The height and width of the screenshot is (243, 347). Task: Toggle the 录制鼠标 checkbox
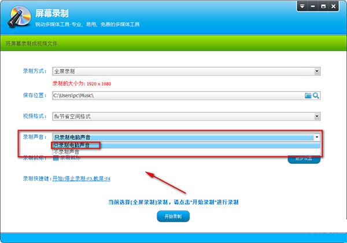(x=56, y=158)
